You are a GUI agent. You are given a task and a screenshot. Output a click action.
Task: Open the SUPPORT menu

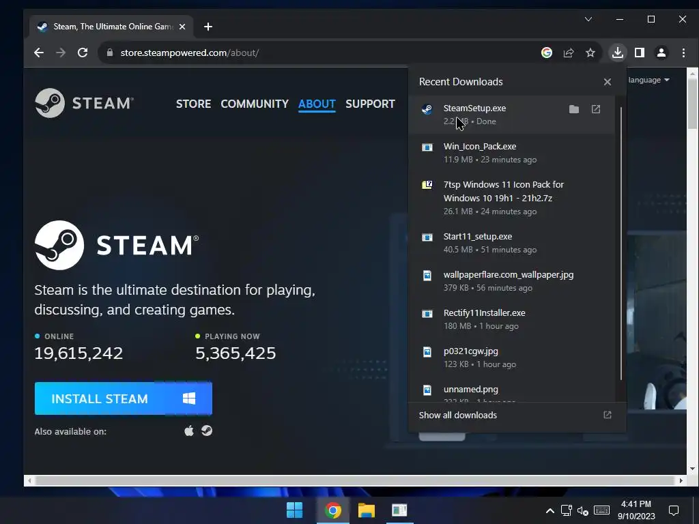(370, 104)
